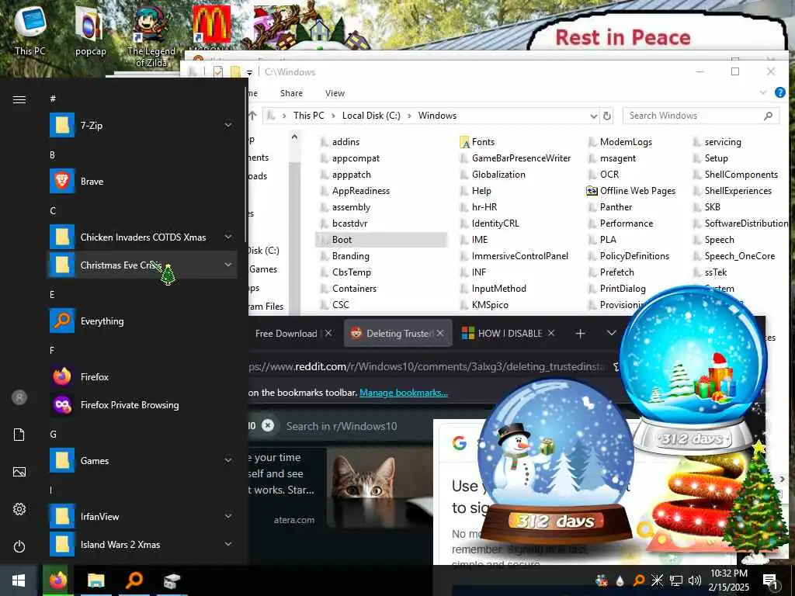Open the View ribbon tab
795x596 pixels.
point(335,93)
